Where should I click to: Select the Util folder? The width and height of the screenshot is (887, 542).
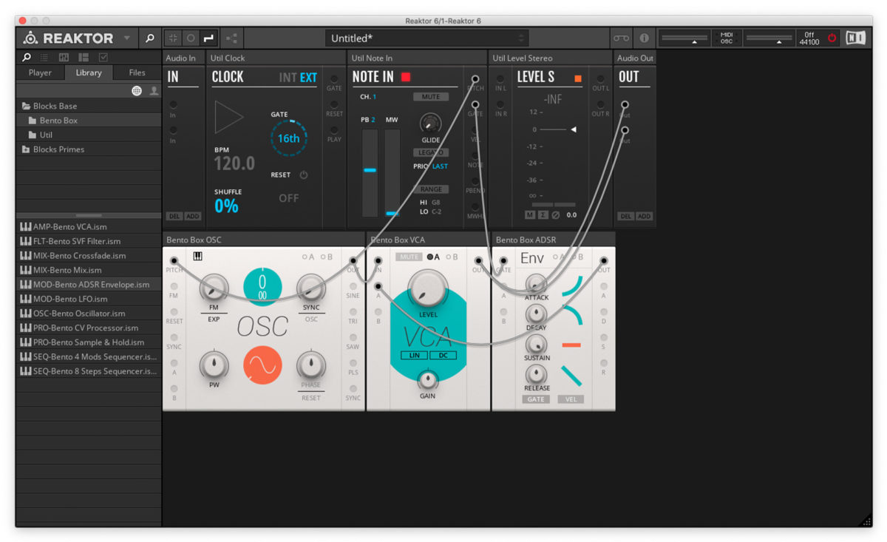coord(89,135)
